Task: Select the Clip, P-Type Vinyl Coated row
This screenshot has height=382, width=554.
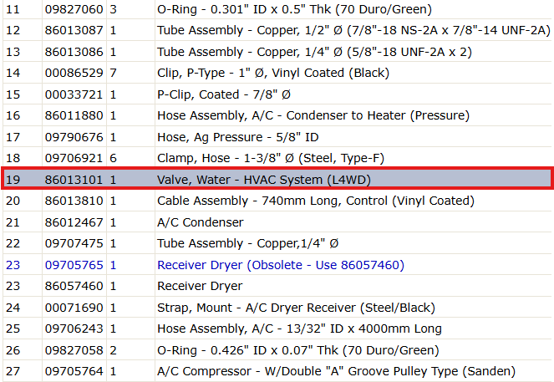Action: [x=277, y=73]
